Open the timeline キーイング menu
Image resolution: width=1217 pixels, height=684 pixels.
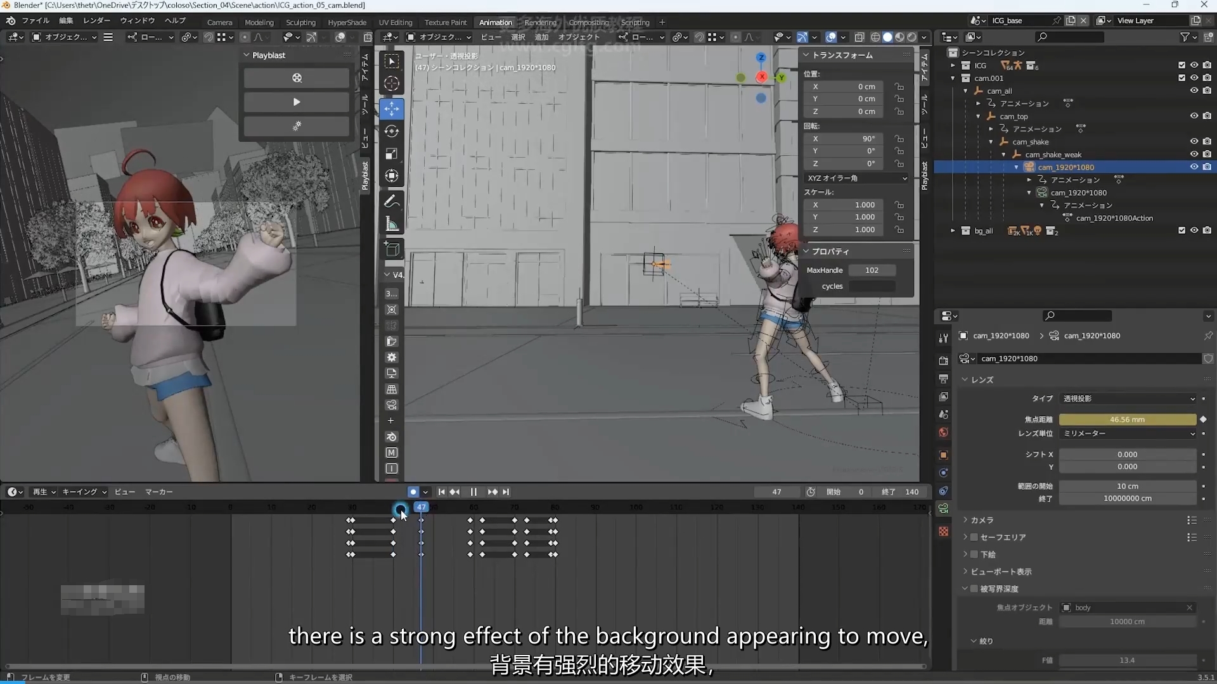(x=84, y=492)
